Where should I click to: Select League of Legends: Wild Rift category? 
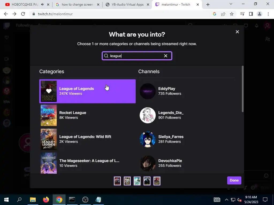tap(87, 139)
